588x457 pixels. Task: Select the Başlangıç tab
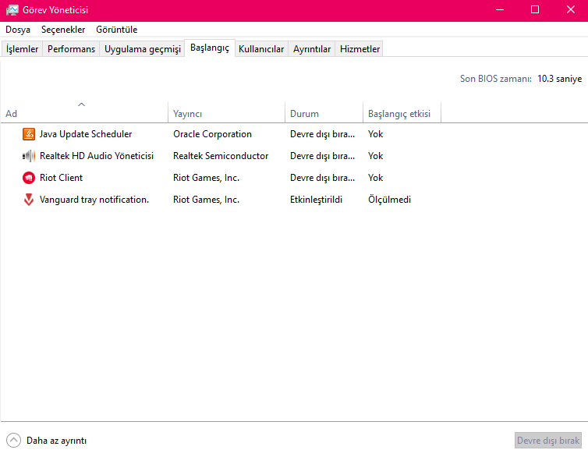tap(210, 48)
